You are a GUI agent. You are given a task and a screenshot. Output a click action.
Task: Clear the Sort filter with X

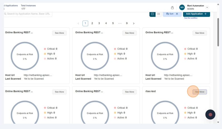pos(177,14)
